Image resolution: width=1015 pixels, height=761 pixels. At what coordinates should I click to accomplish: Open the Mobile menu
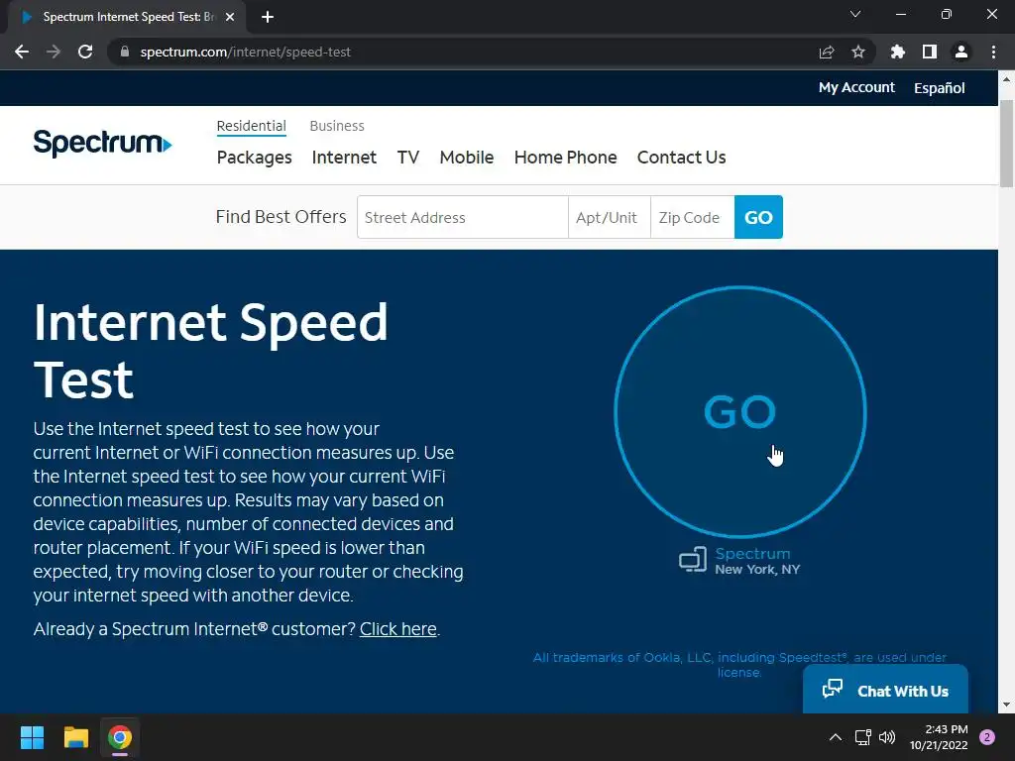pos(467,158)
